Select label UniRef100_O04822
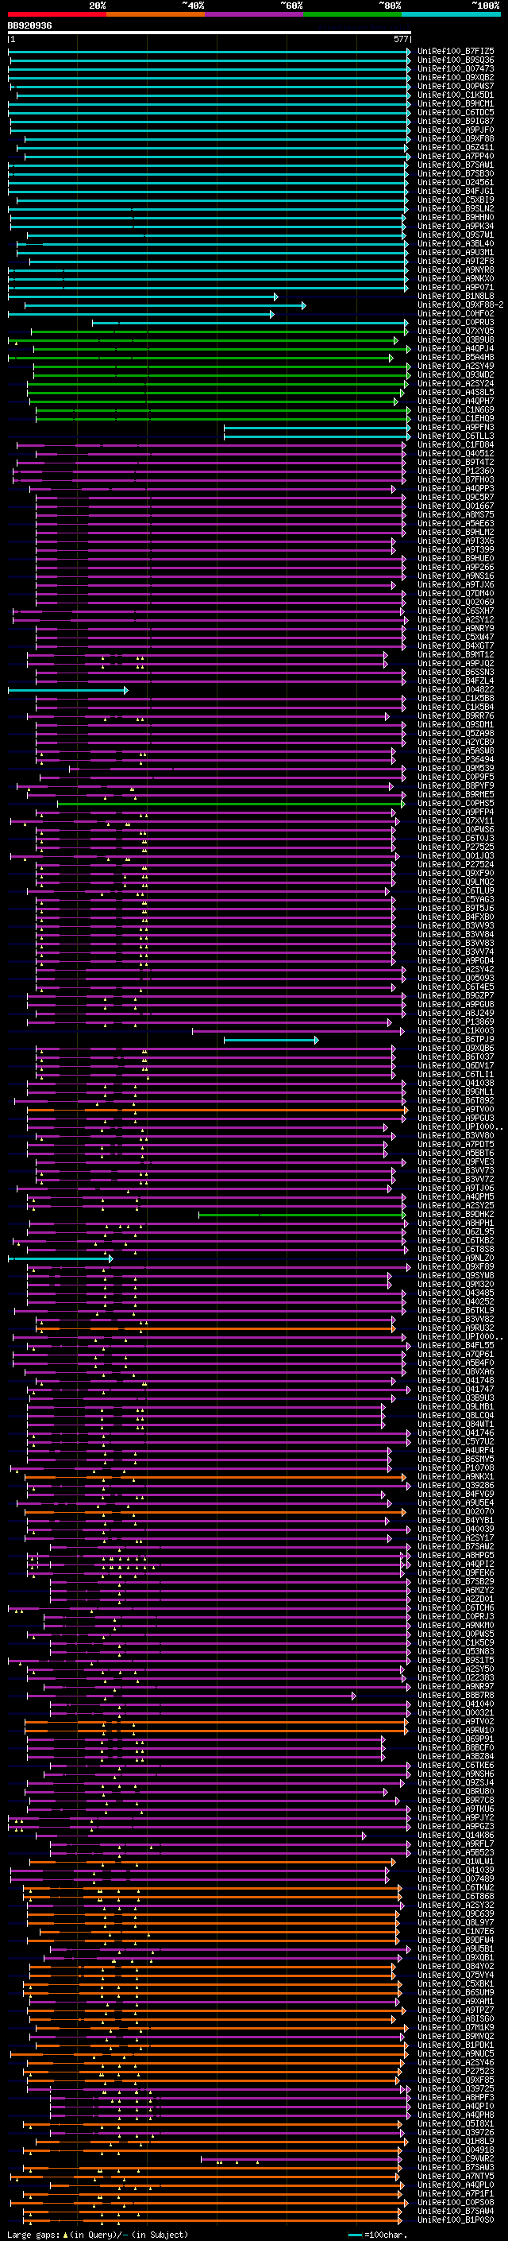 pyautogui.click(x=456, y=690)
